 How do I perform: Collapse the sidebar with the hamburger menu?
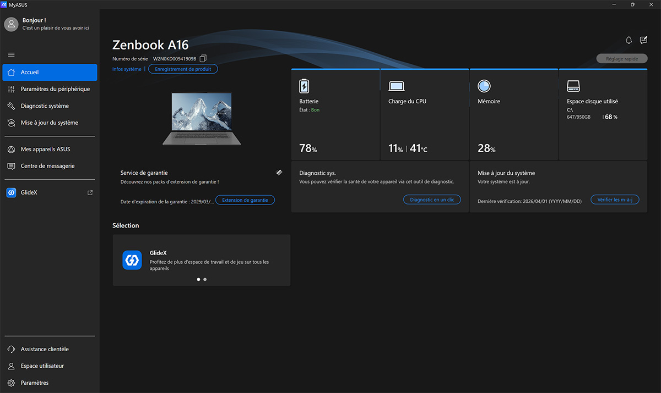tap(11, 54)
